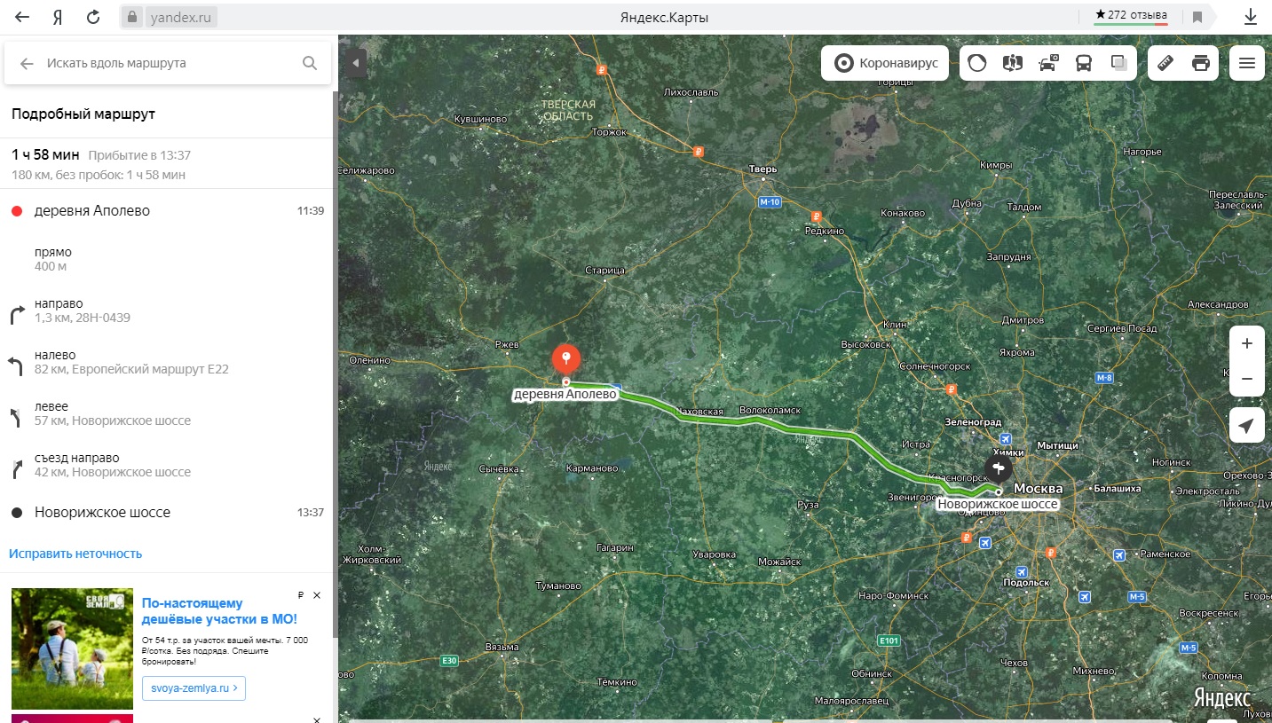The height and width of the screenshot is (723, 1272).
Task: Select the 'направо 1,3 км, 28Н-0439' step
Action: pos(169,310)
